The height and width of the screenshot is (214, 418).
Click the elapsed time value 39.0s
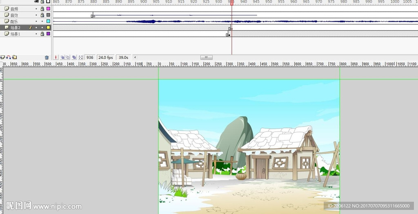point(123,57)
